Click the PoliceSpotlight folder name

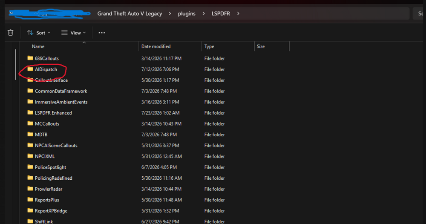[x=51, y=167]
